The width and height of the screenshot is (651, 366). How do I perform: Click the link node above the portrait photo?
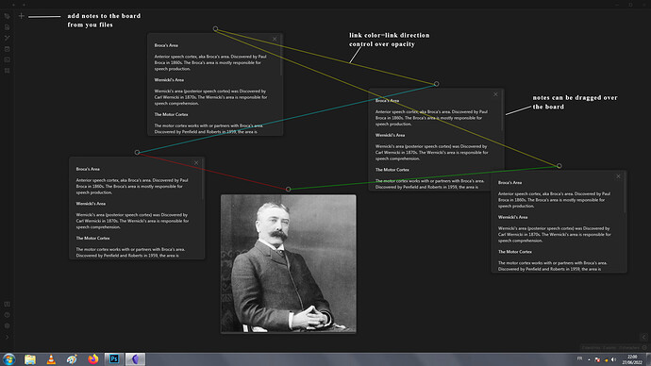tap(288, 190)
